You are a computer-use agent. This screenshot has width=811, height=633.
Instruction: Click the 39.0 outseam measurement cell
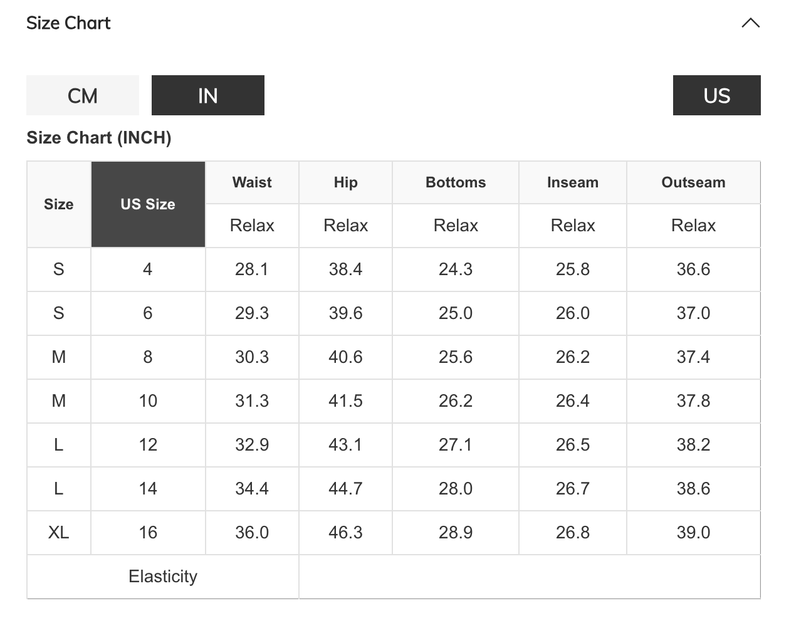(693, 533)
